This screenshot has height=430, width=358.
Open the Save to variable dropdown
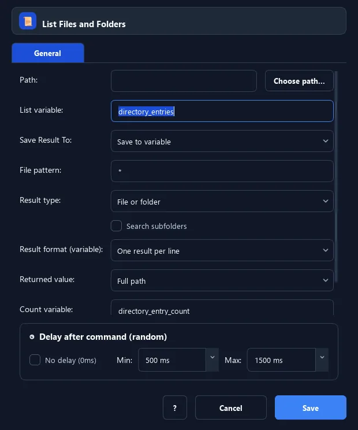[x=222, y=141]
